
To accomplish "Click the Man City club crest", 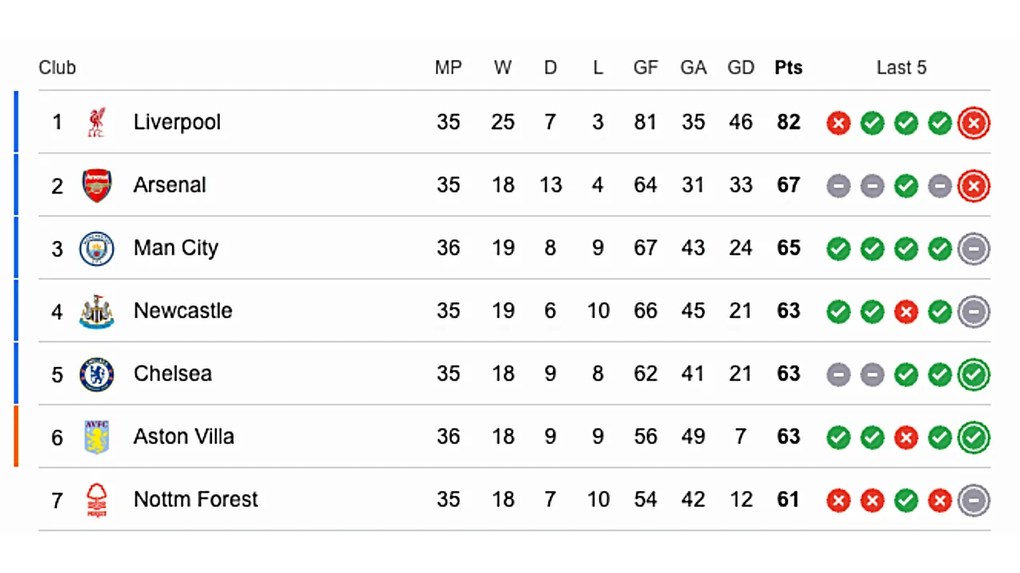I will pos(96,248).
